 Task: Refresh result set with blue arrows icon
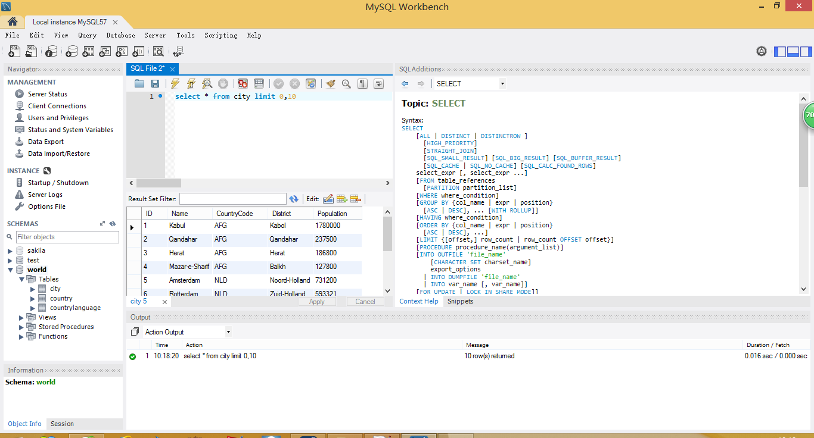click(294, 199)
